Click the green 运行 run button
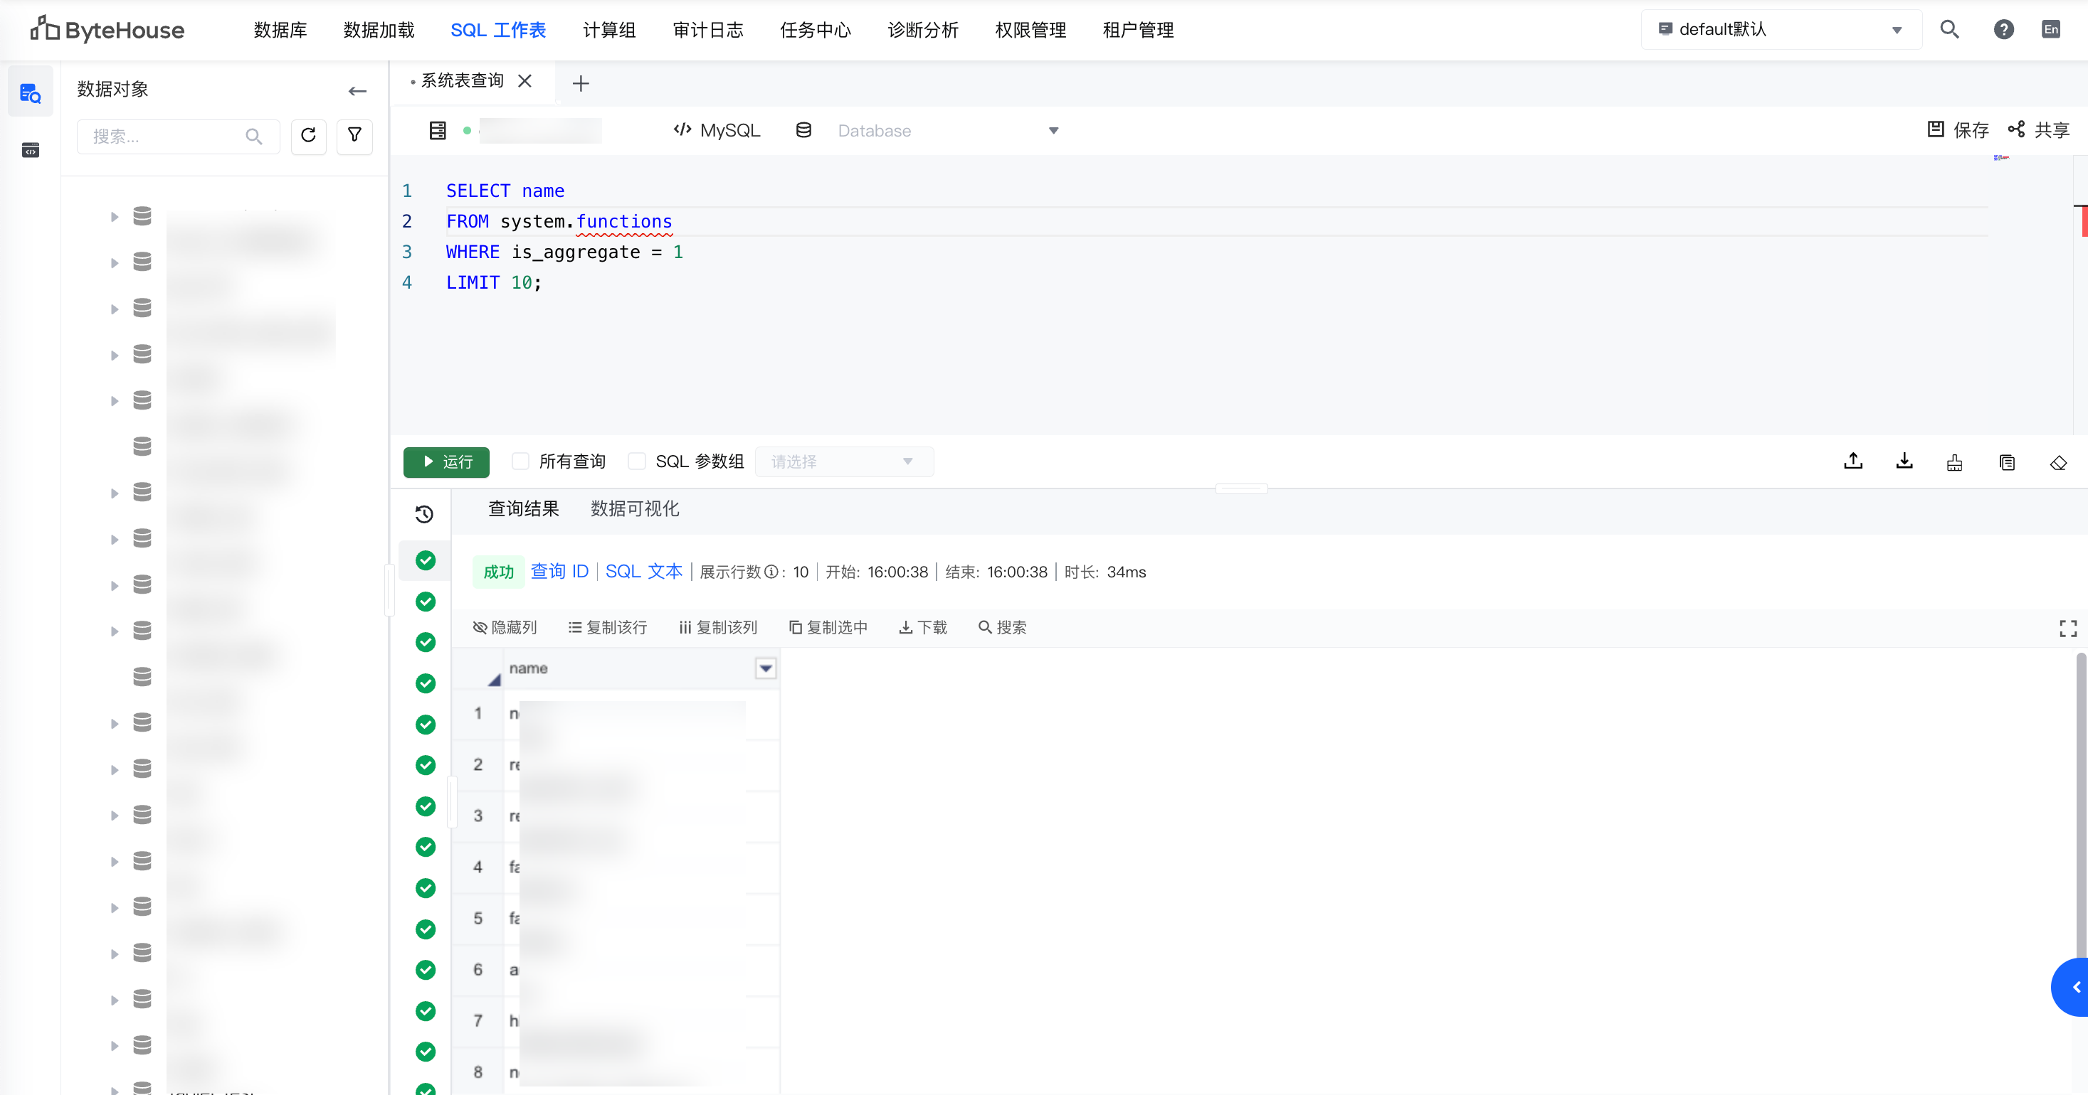This screenshot has height=1095, width=2088. pos(447,461)
